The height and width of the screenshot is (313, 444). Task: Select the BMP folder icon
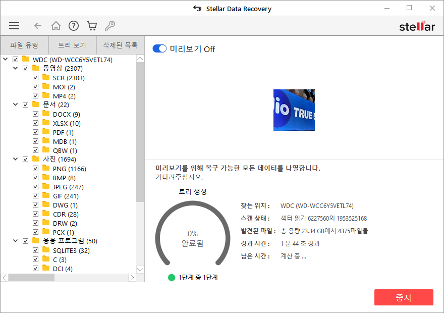click(x=46, y=177)
